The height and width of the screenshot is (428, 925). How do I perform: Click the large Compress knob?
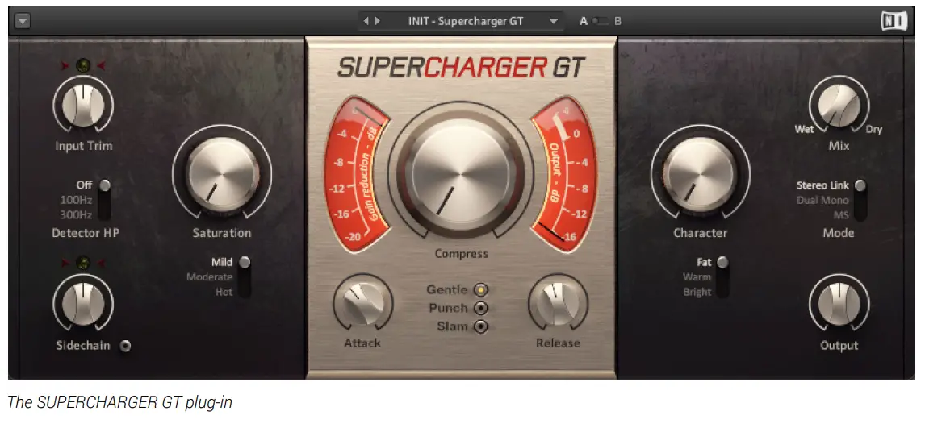click(x=461, y=174)
